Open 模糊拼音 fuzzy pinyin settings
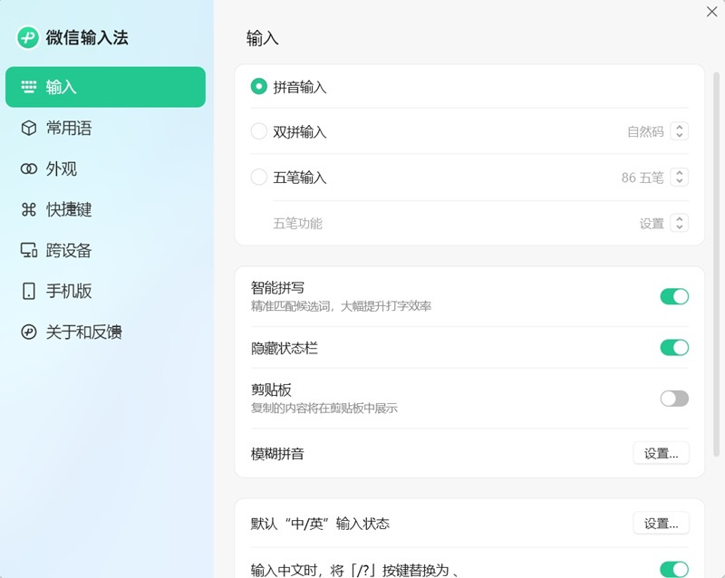725x578 pixels. (661, 453)
